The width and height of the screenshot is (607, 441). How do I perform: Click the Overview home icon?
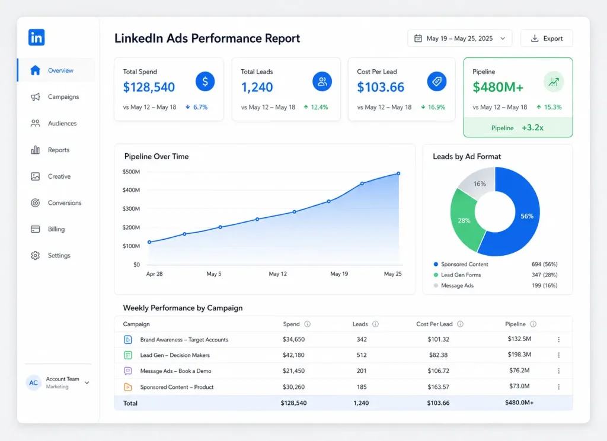click(35, 70)
